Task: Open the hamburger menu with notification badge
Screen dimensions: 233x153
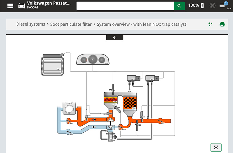Action: 222,6
